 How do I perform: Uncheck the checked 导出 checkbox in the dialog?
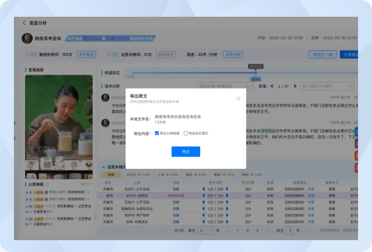[157, 133]
